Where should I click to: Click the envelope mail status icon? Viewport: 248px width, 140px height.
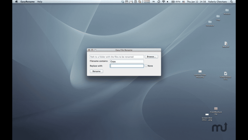131,2
